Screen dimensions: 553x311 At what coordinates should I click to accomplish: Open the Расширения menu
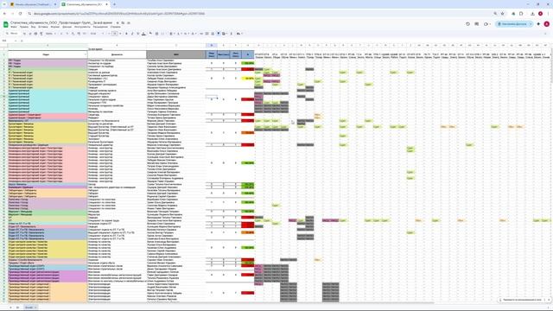click(100, 27)
